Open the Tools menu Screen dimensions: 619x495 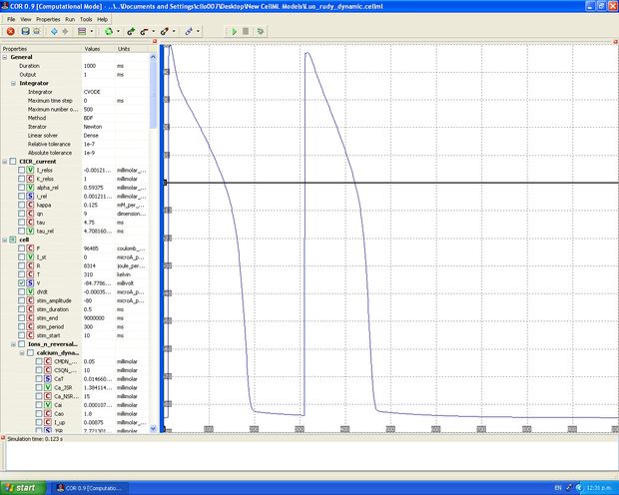(86, 19)
